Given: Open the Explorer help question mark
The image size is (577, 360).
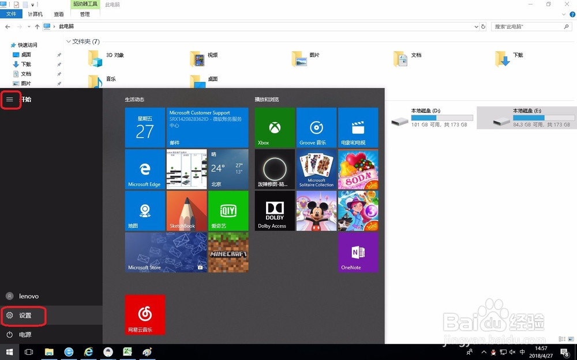Looking at the screenshot, I should point(572,14).
